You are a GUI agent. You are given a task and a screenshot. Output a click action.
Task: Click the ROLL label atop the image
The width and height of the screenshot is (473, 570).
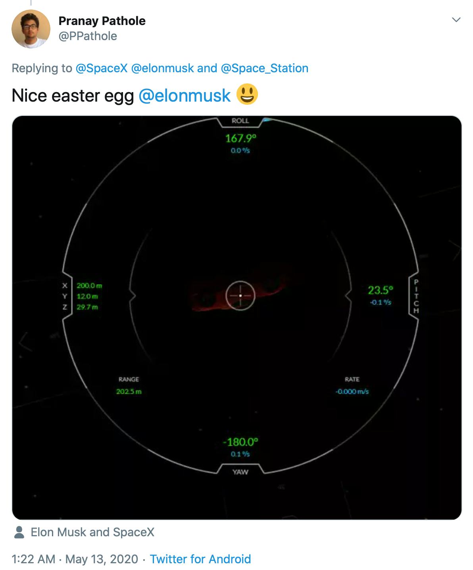(x=240, y=121)
